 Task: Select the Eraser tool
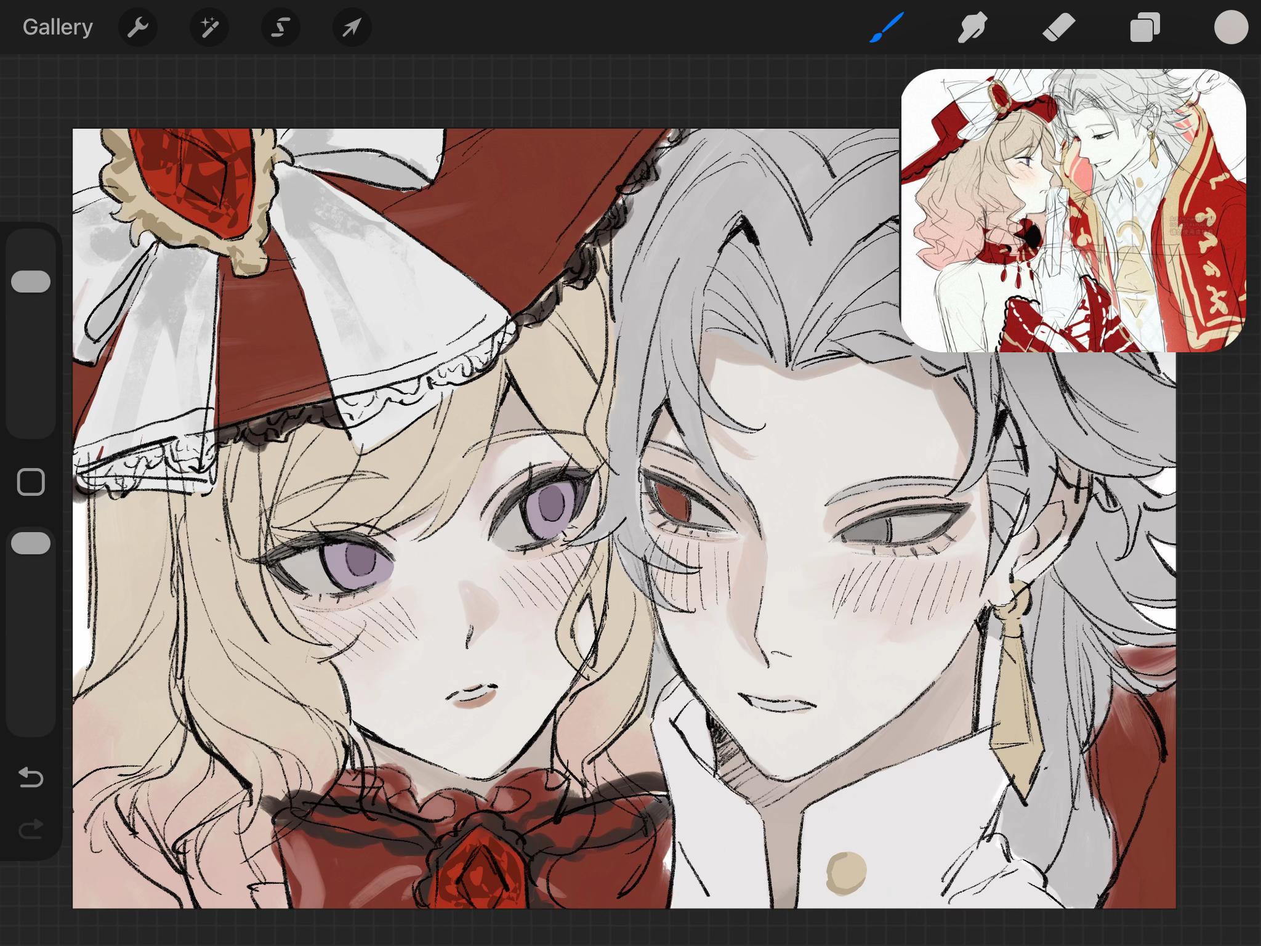[1058, 27]
